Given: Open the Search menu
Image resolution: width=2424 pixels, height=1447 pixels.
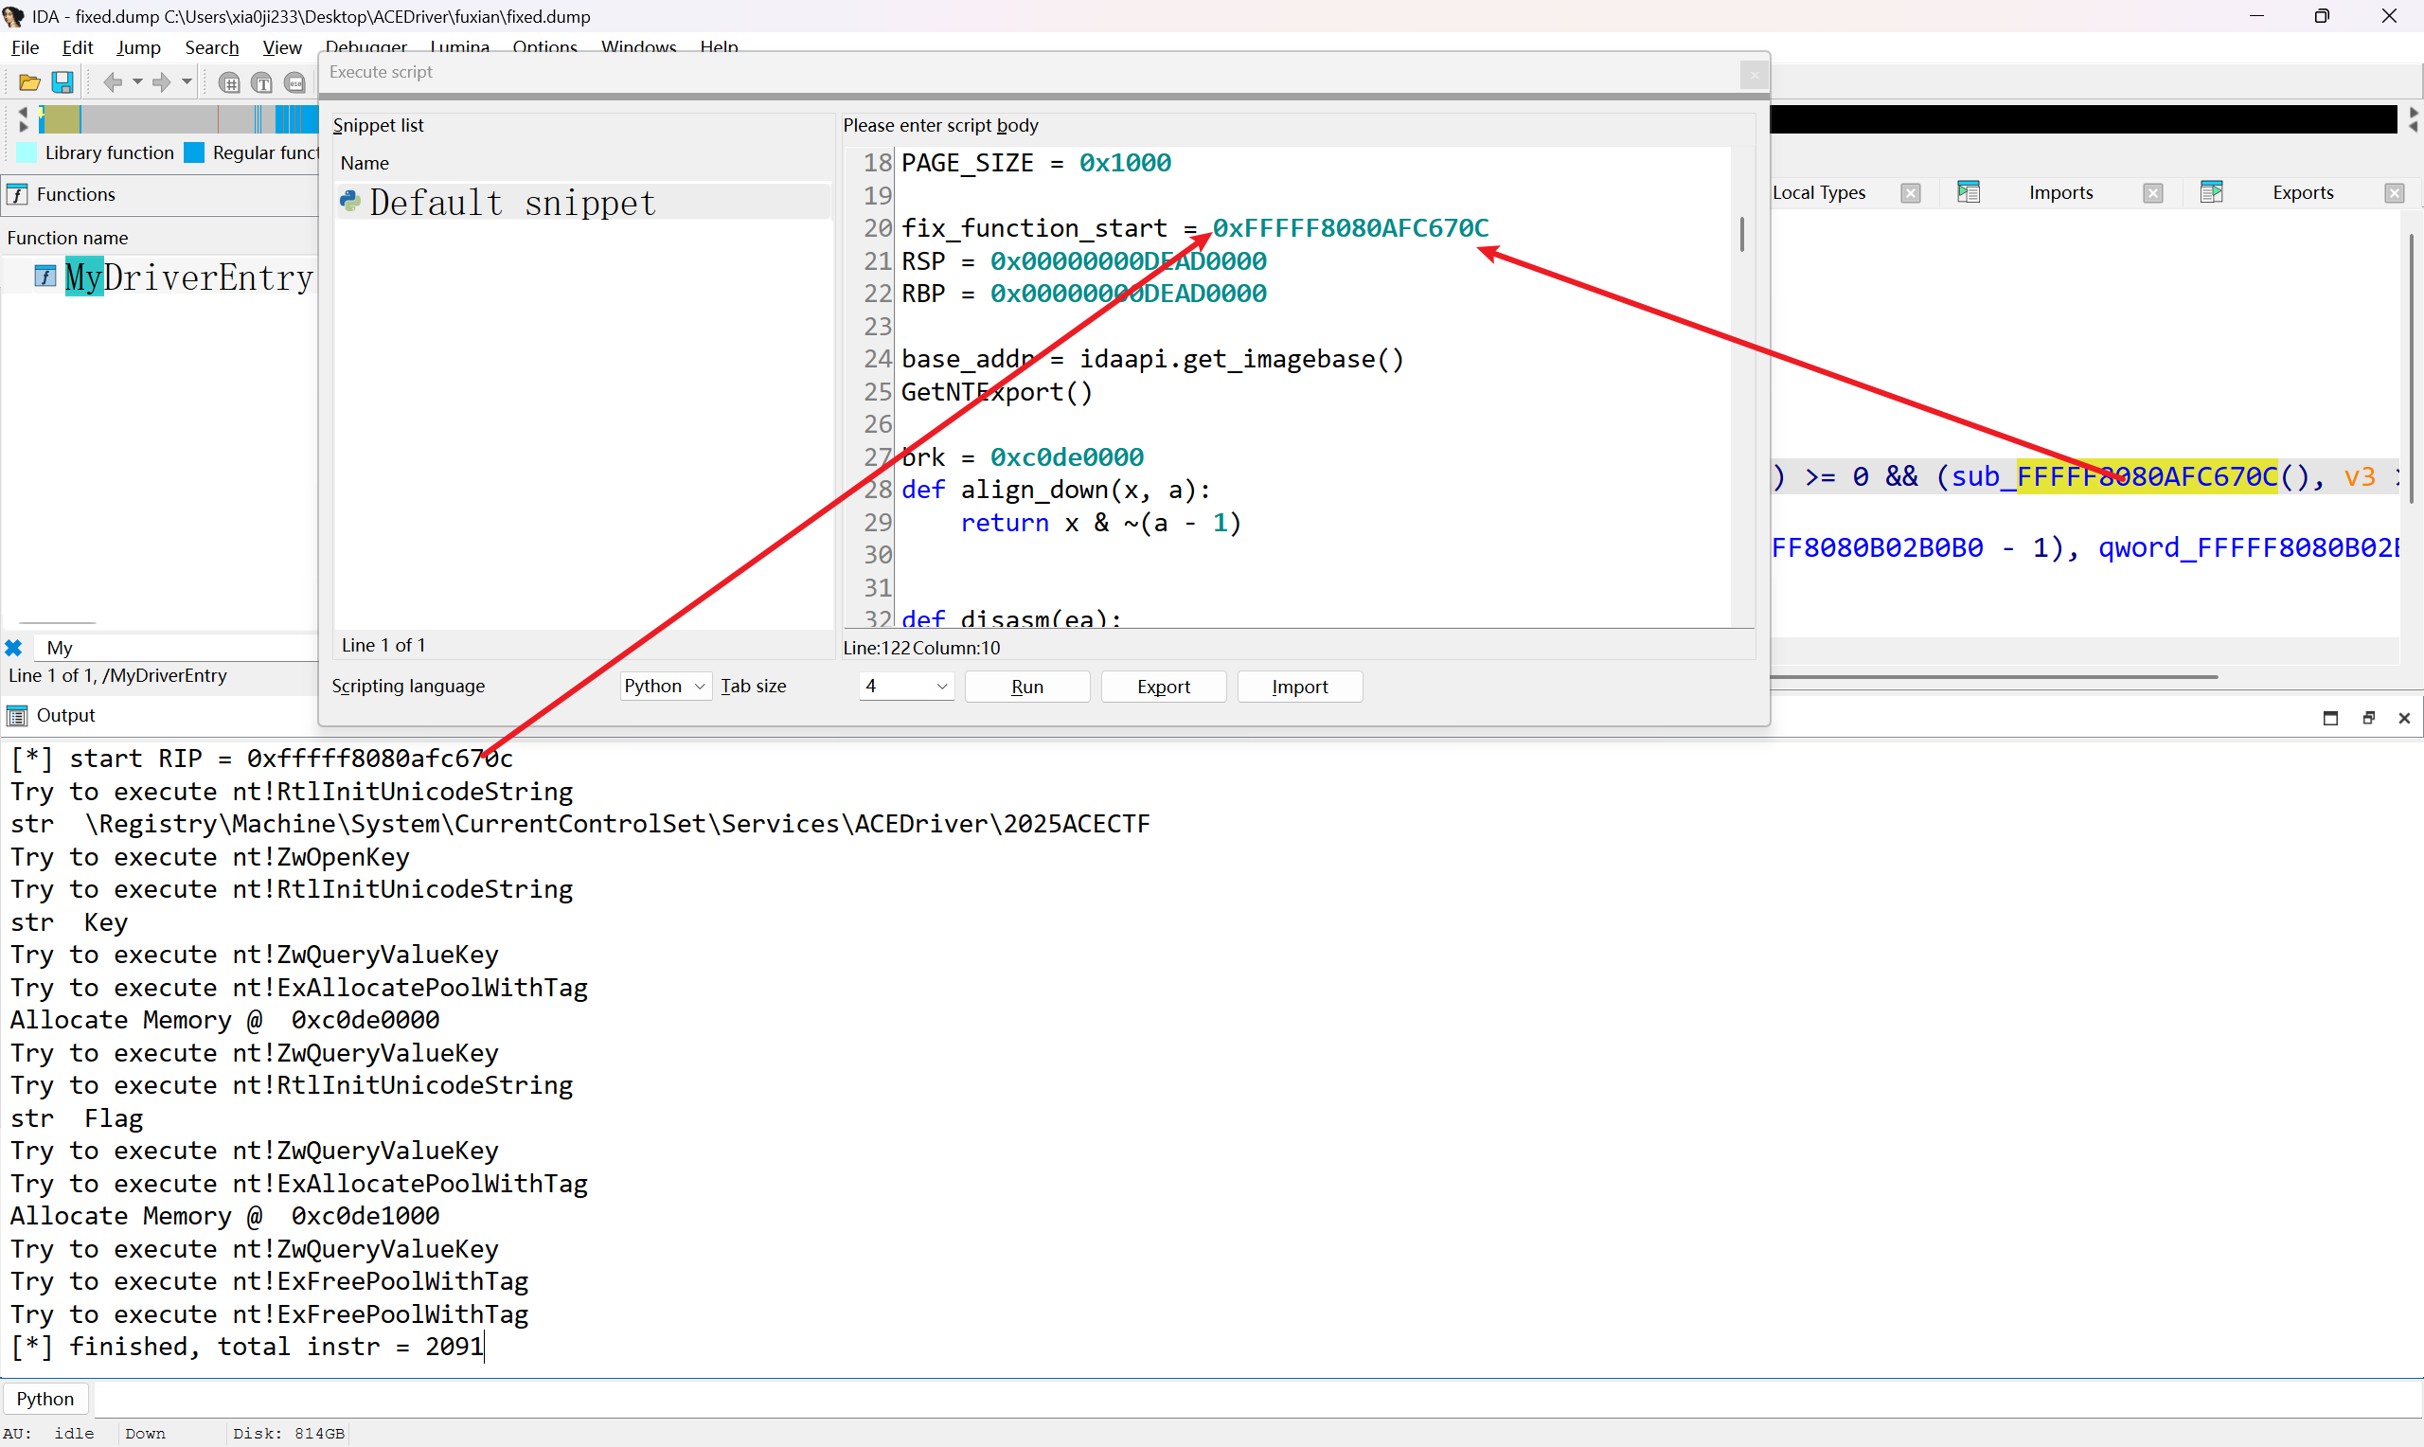Looking at the screenshot, I should tap(211, 46).
